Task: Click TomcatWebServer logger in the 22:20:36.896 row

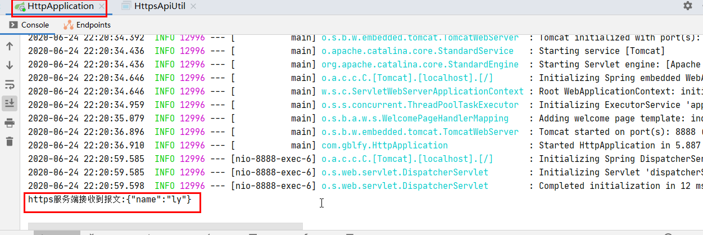Action: pyautogui.click(x=420, y=132)
